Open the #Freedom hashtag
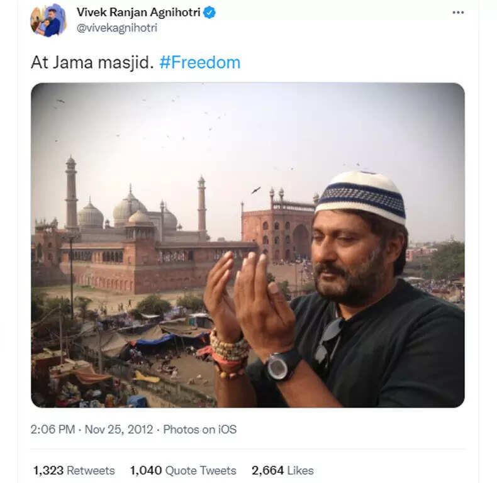This screenshot has width=497, height=483. pyautogui.click(x=199, y=62)
